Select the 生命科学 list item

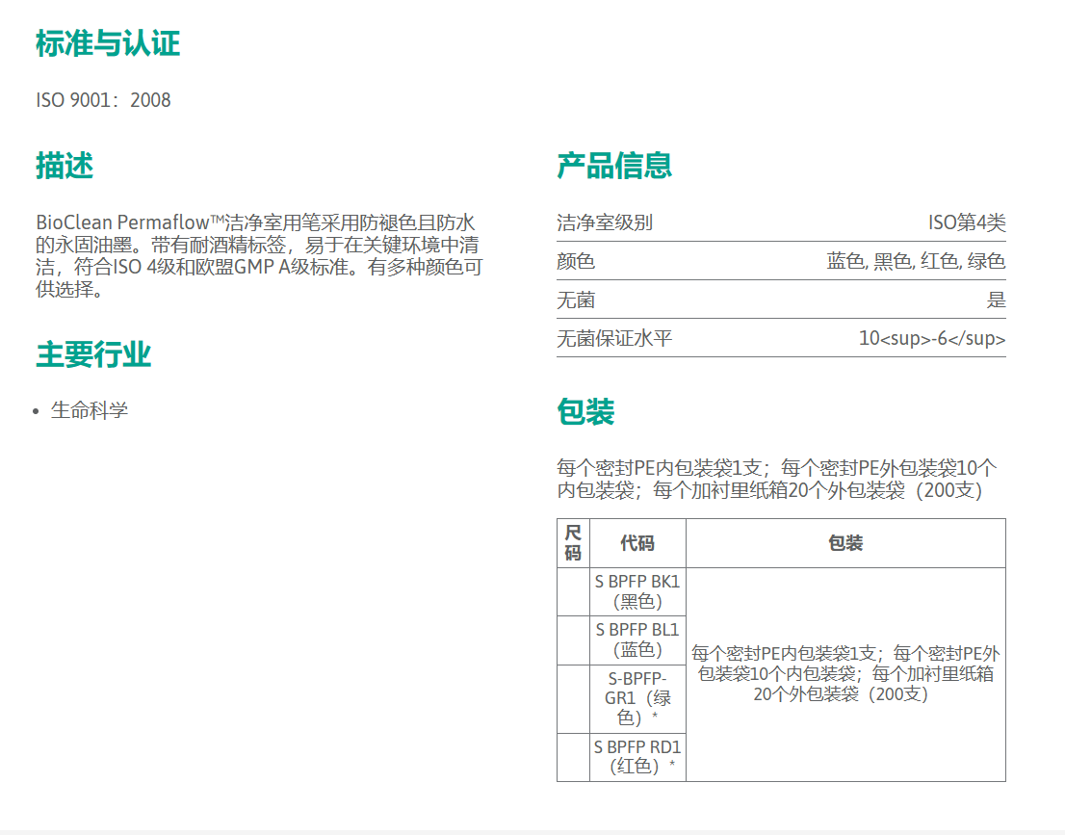90,410
